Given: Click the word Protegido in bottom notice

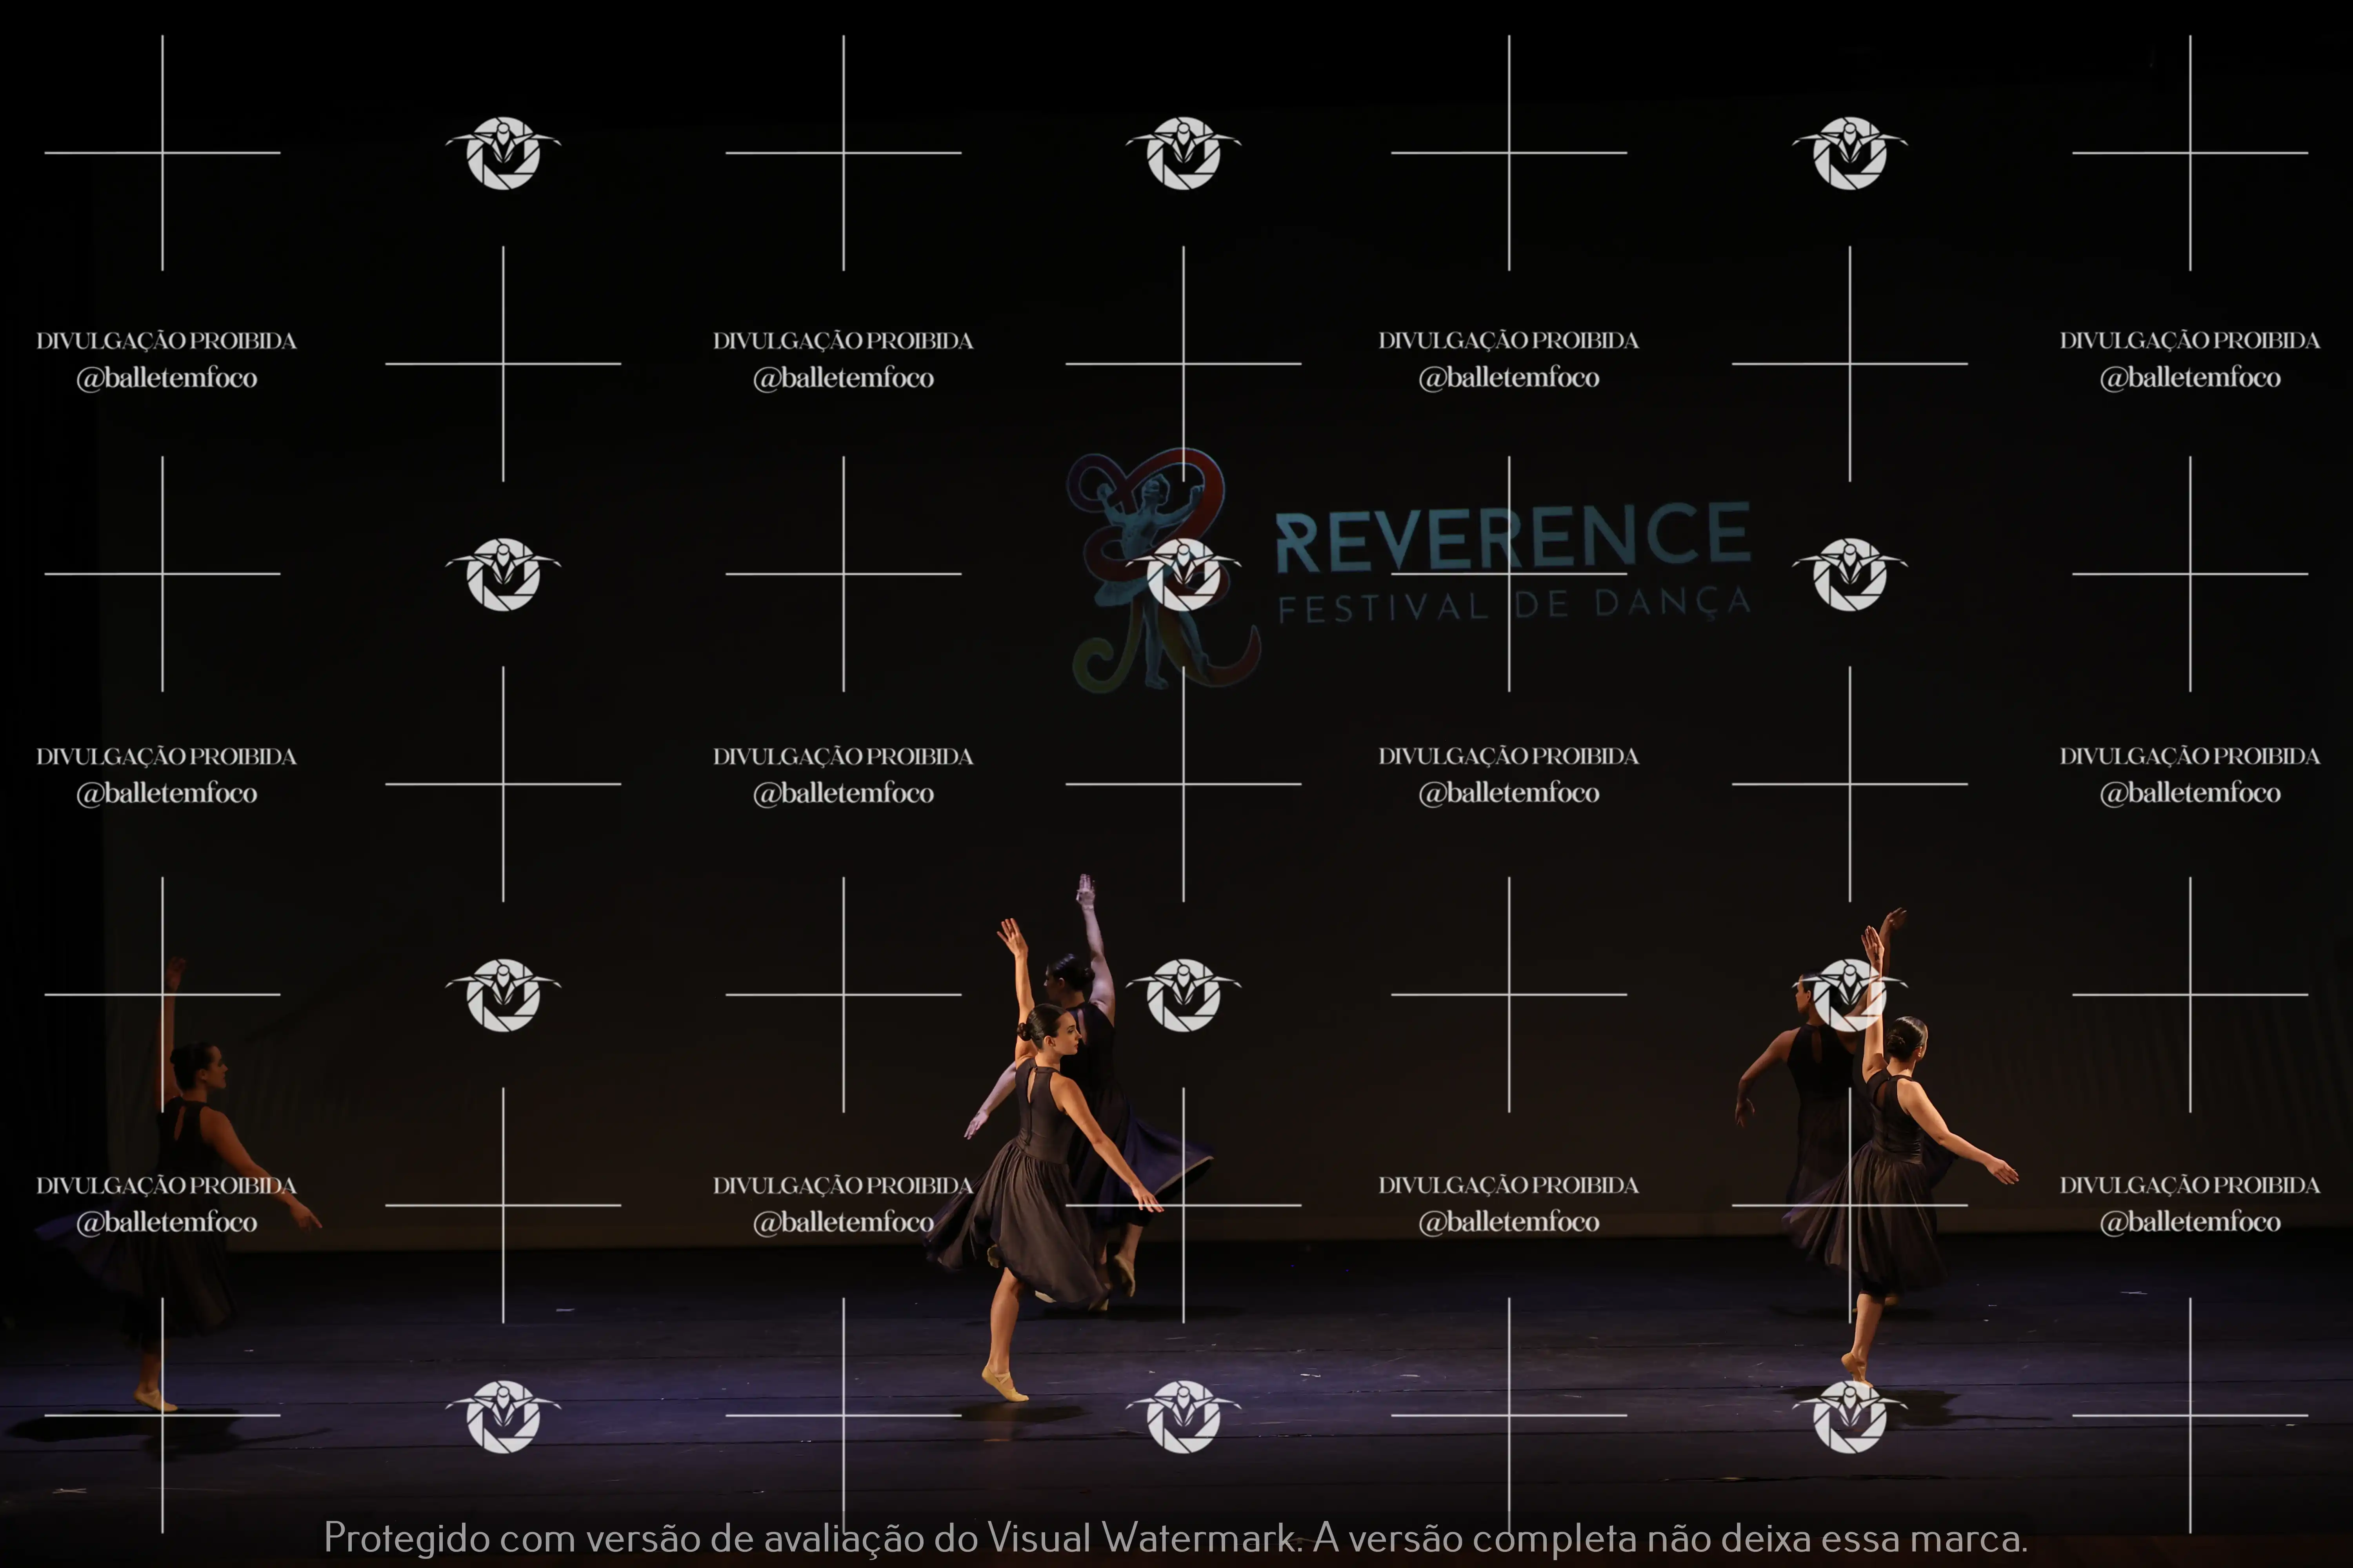Looking at the screenshot, I should click(406, 1538).
